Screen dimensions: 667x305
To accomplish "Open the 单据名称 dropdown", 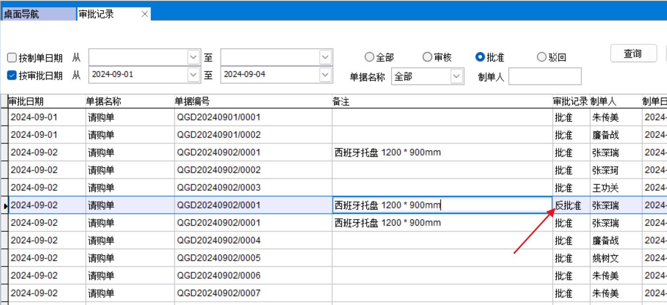I will [456, 76].
